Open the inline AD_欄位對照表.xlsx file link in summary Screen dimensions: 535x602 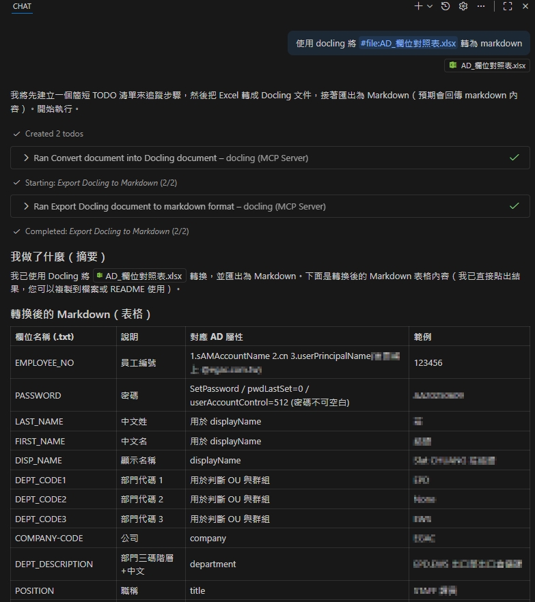pyautogui.click(x=139, y=276)
